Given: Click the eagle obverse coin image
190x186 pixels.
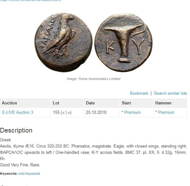Looking at the screenshot, I should [x=63, y=42].
